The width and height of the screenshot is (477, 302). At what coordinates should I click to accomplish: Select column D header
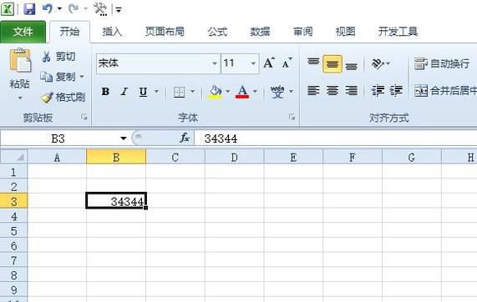[234, 157]
